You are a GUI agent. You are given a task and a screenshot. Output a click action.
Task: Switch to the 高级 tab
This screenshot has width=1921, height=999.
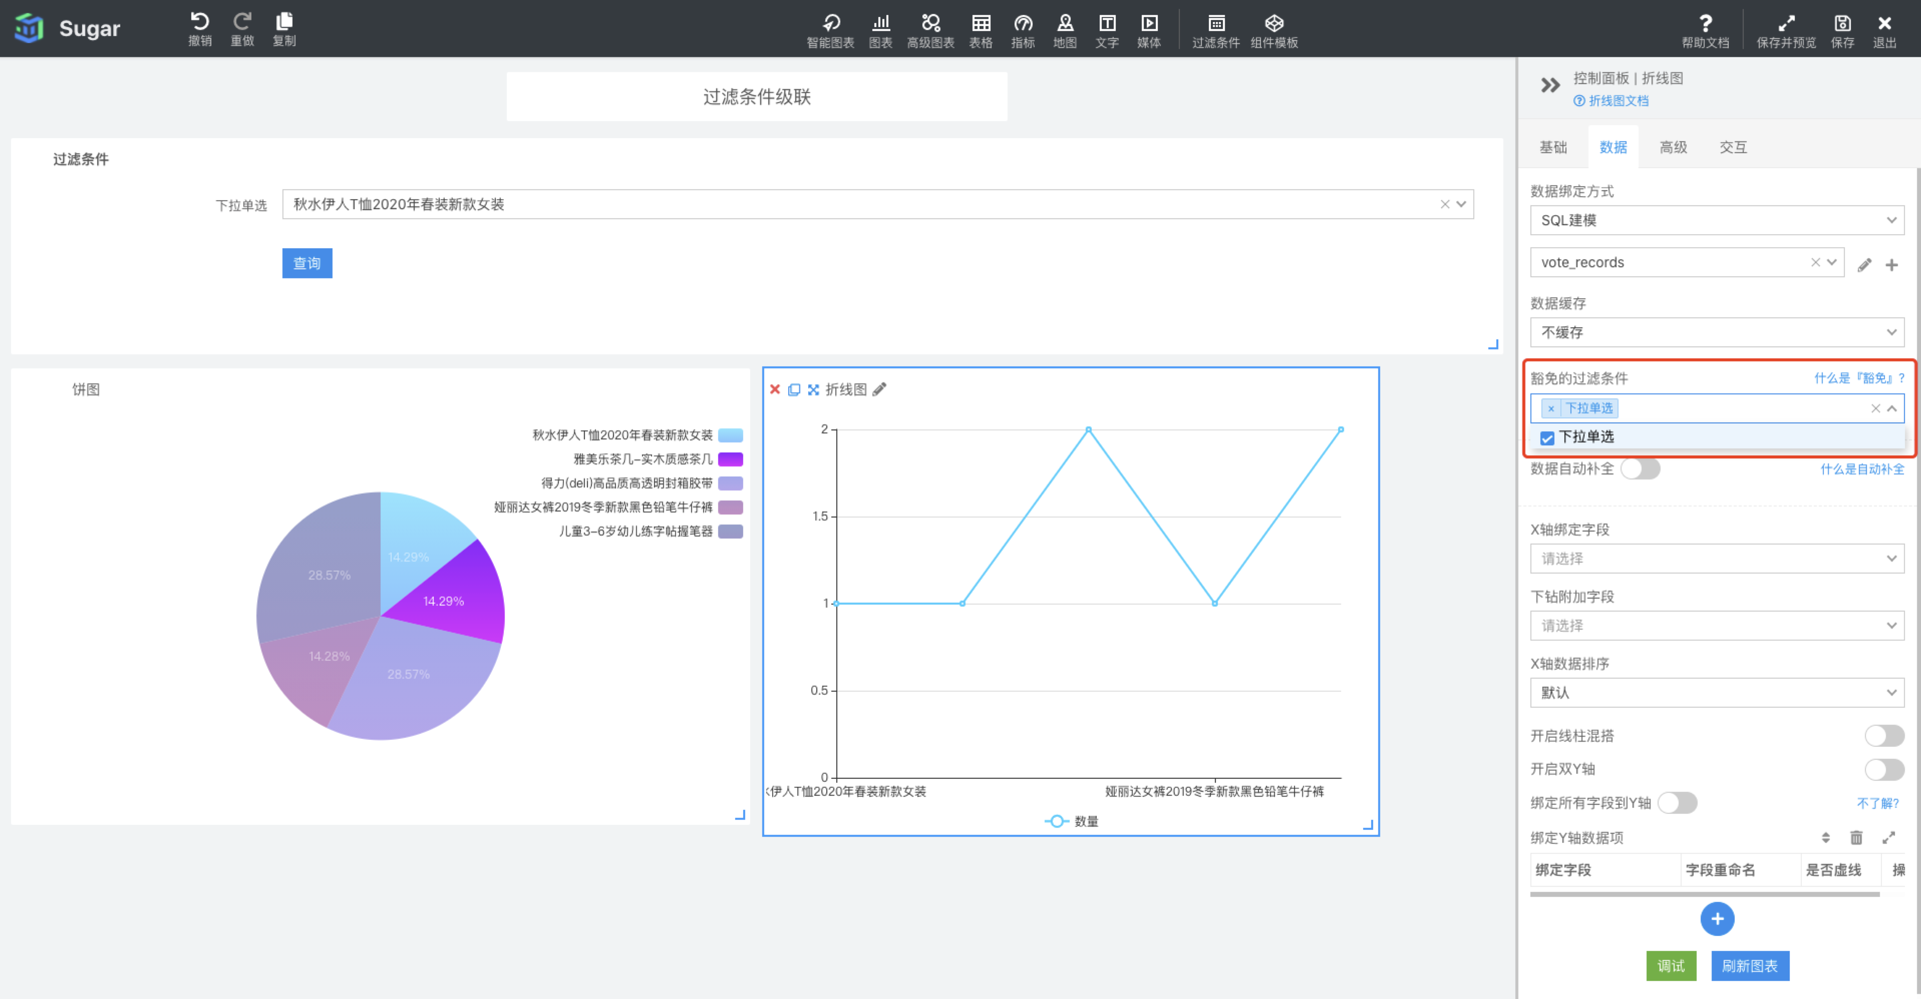click(x=1674, y=148)
